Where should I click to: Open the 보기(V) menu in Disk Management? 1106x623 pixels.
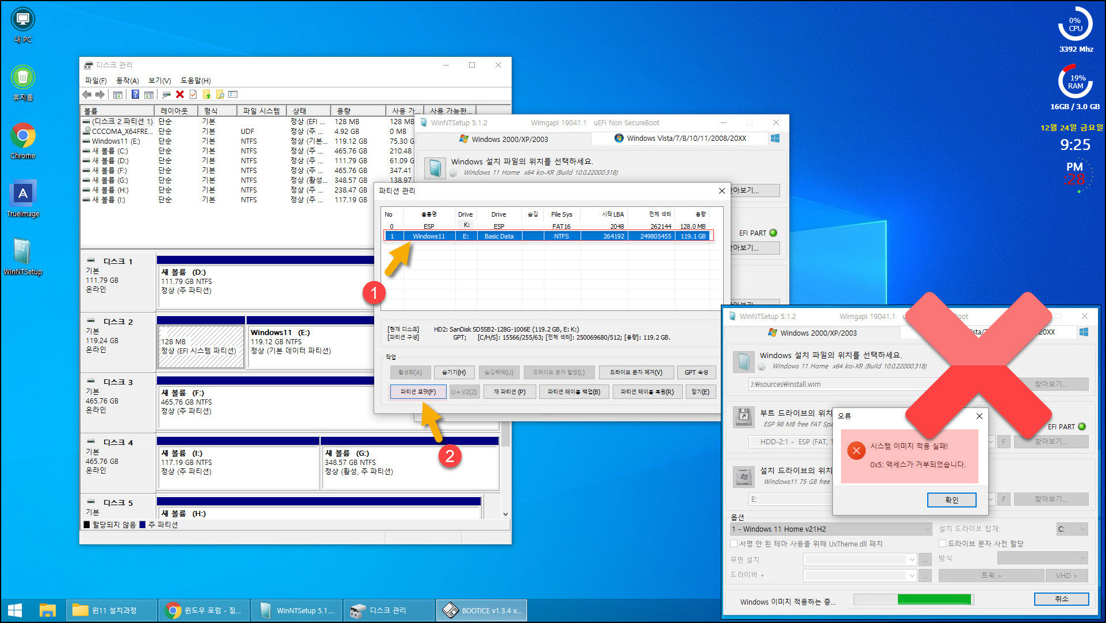click(159, 80)
